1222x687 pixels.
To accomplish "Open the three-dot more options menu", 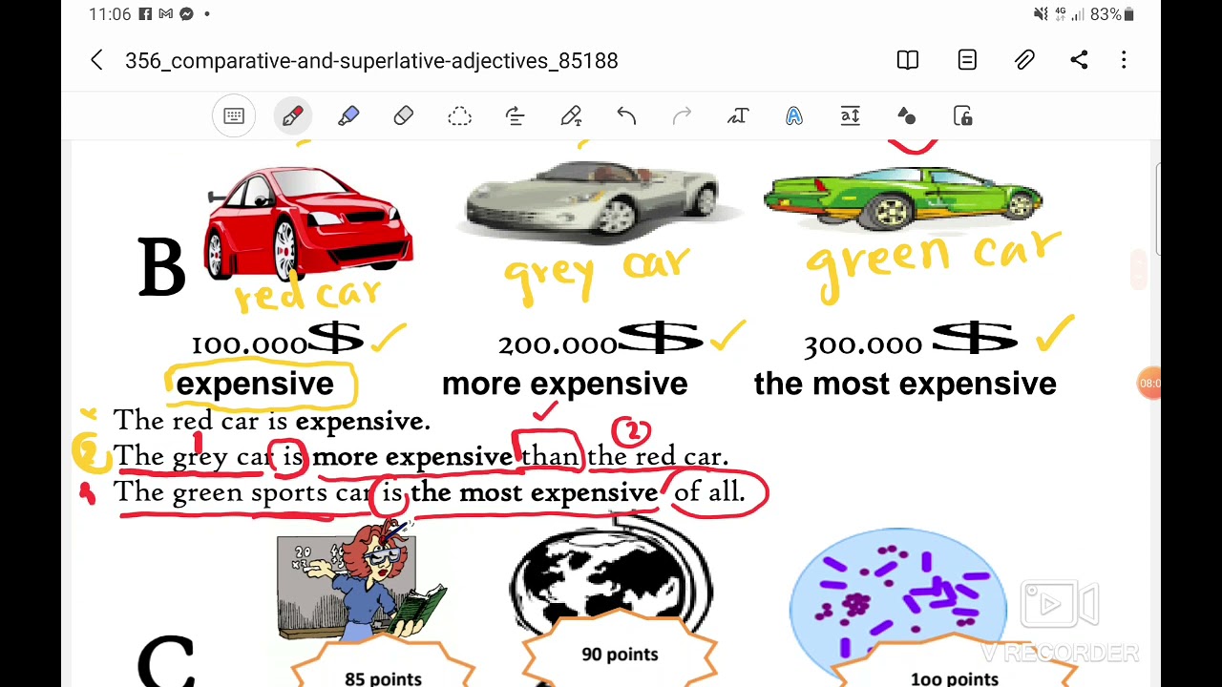I will coord(1124,60).
